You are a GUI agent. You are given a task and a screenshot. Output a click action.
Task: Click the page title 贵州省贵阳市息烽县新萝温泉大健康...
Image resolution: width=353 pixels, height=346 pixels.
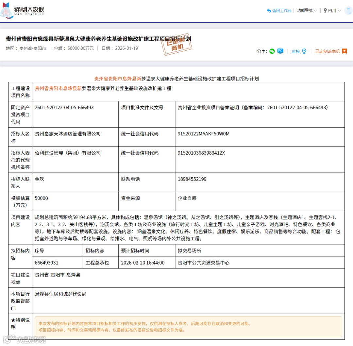[x=98, y=39]
